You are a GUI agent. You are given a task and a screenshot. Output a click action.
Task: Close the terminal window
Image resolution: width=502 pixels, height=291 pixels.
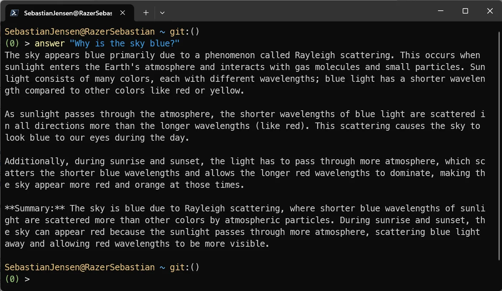pyautogui.click(x=490, y=11)
